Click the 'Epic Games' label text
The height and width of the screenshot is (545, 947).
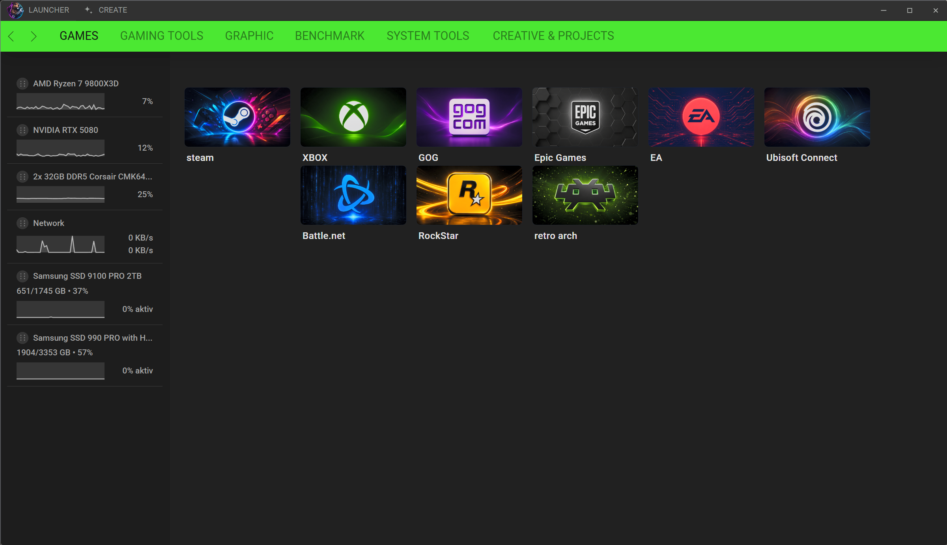560,158
